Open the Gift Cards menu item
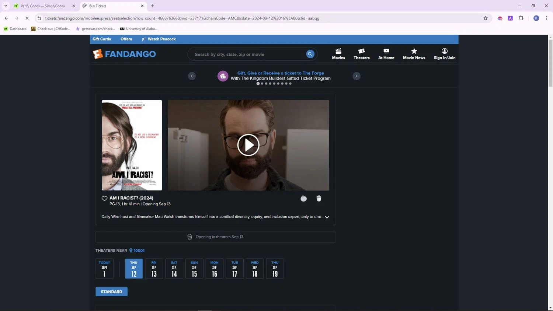This screenshot has width=553, height=311. point(101,39)
